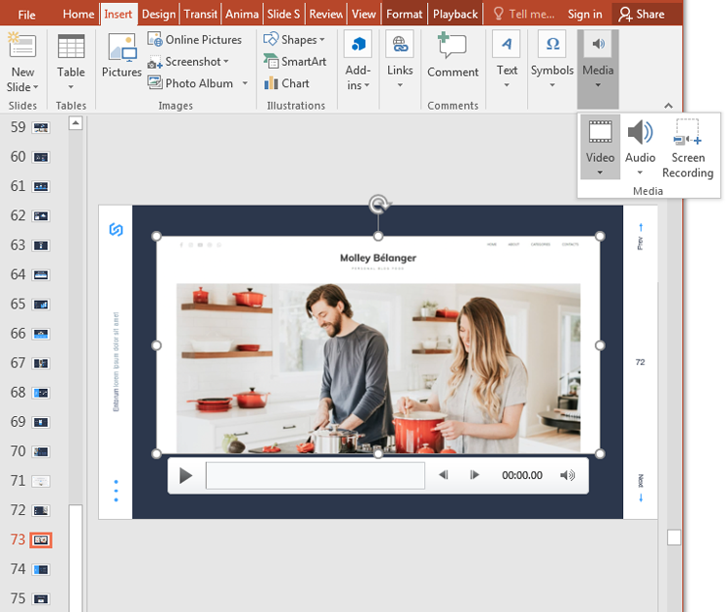Expand the Audio dropdown arrow
This screenshot has width=728, height=612.
pos(640,172)
